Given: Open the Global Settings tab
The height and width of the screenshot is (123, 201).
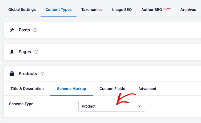Looking at the screenshot, I should (x=22, y=10).
